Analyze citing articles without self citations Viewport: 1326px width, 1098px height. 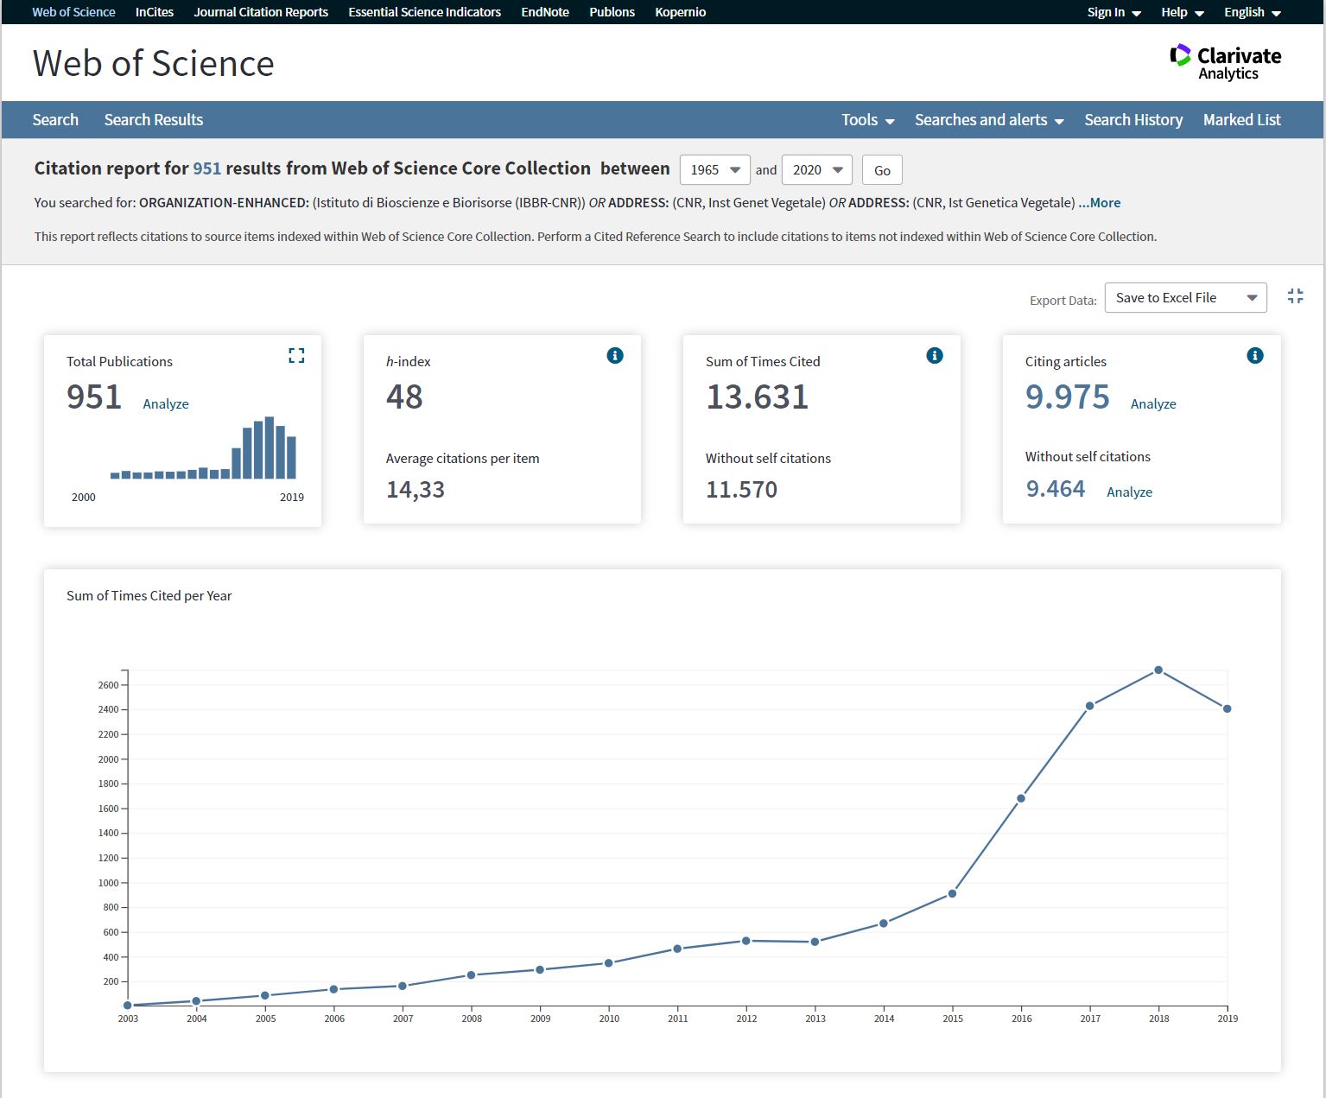coord(1129,492)
